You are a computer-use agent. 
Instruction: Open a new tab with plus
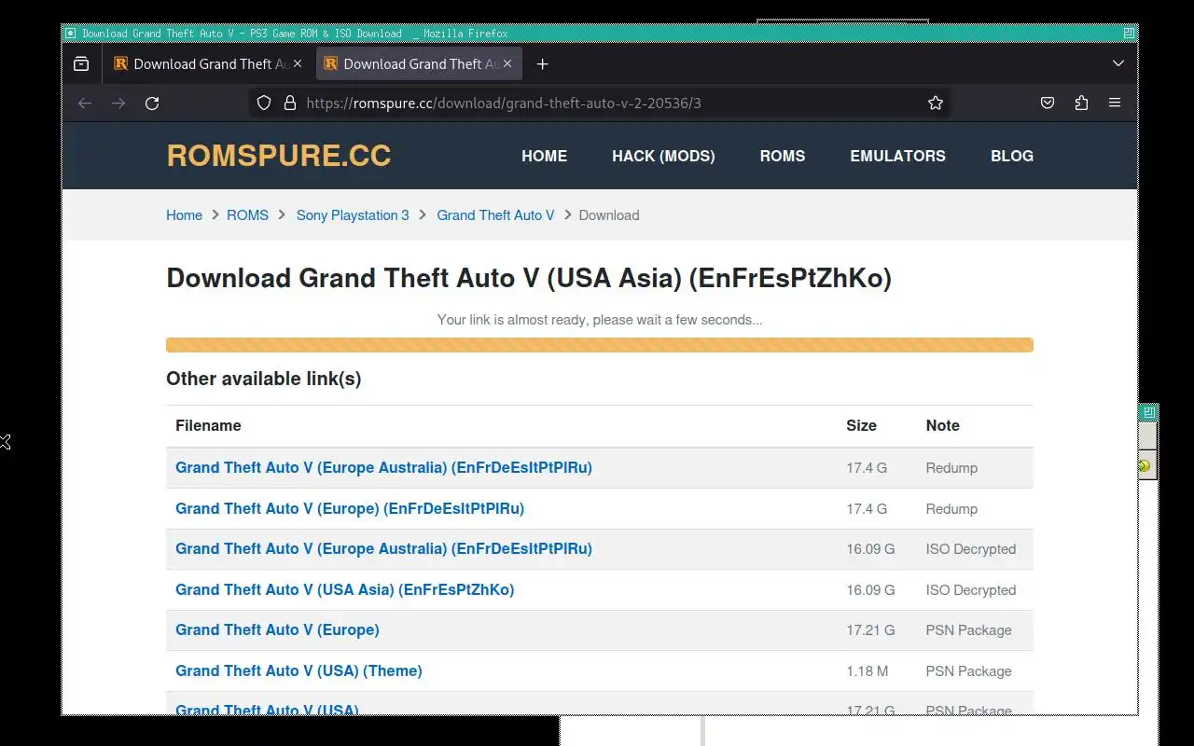(x=542, y=63)
